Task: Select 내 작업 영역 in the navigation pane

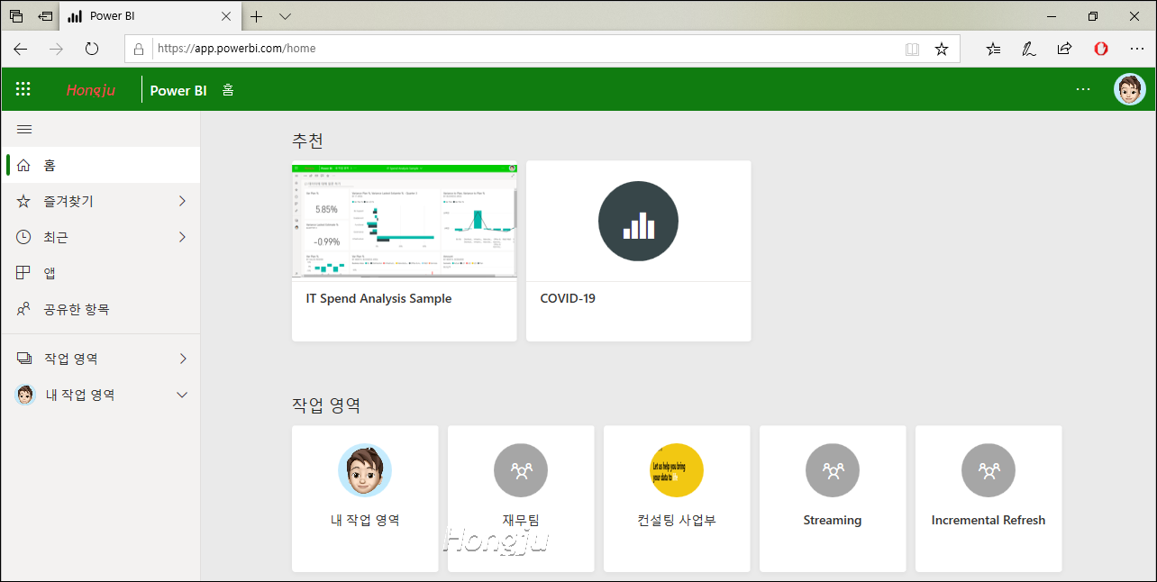Action: click(100, 395)
